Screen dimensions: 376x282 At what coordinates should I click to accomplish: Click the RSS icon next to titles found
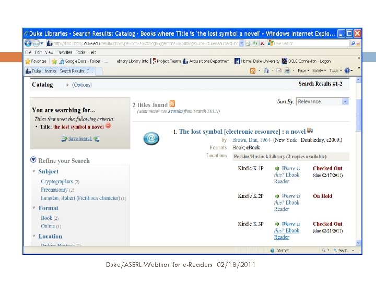tap(172, 104)
